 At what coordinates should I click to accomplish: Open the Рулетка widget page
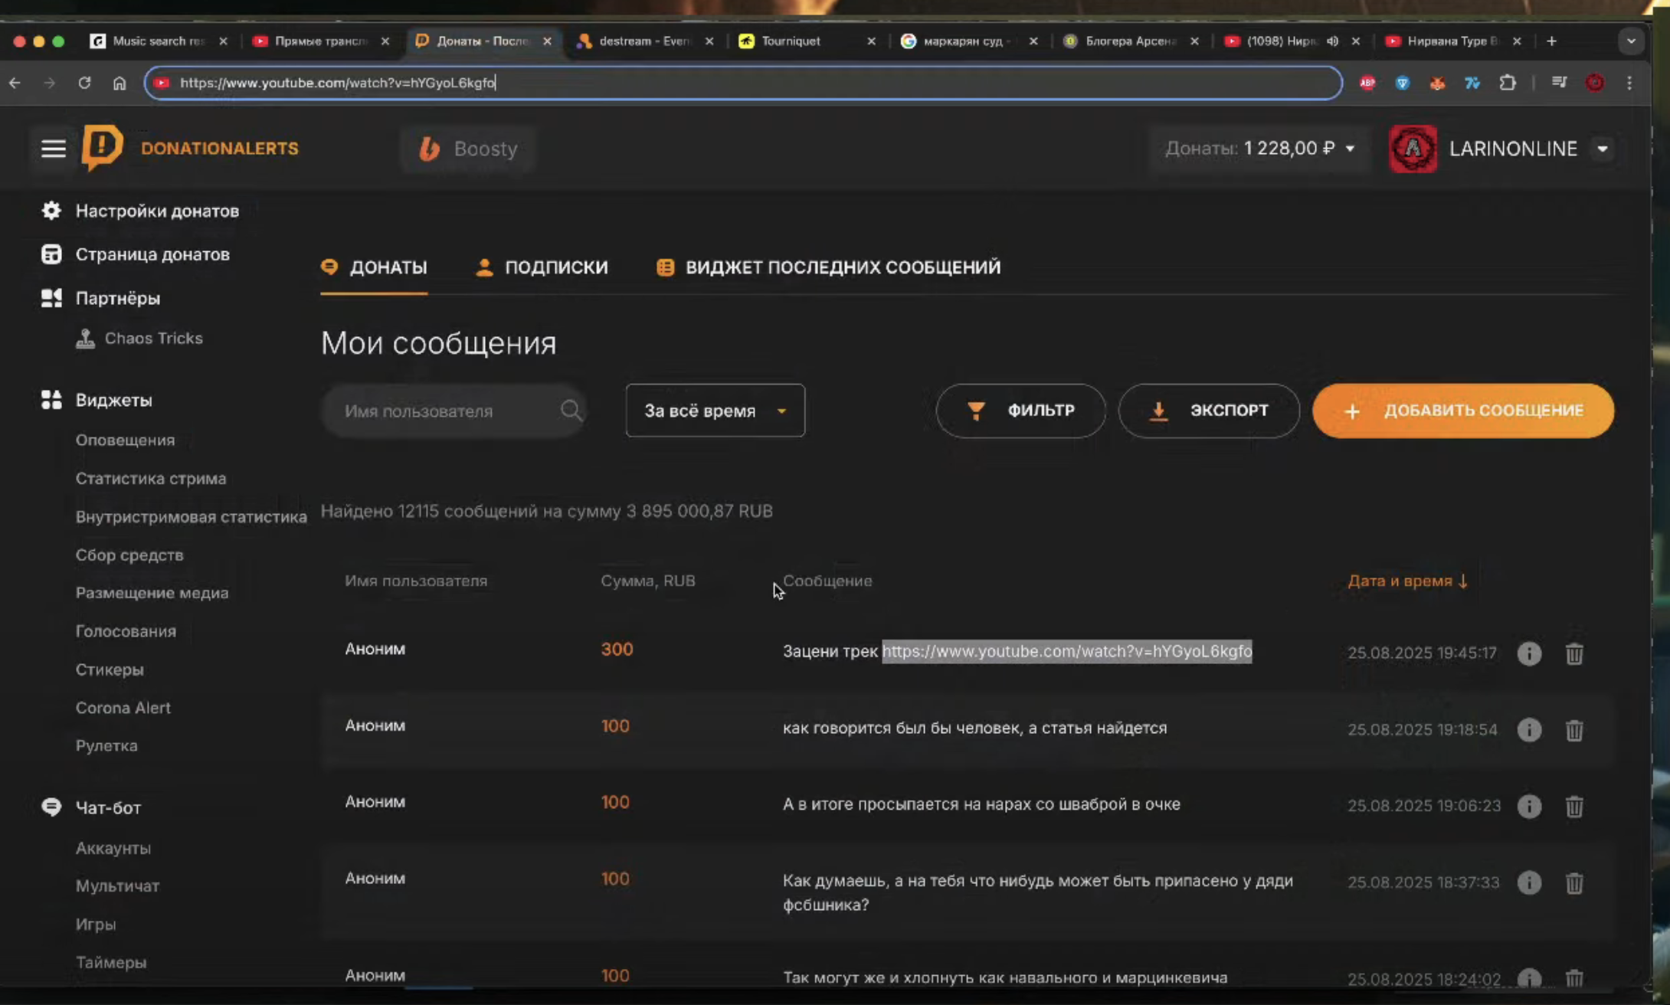(x=106, y=745)
